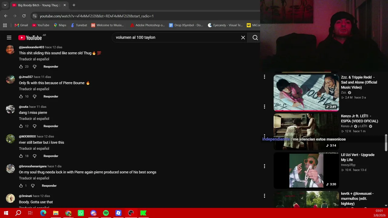
Task: Open the Eyecandy bookmark
Action: tap(225, 25)
